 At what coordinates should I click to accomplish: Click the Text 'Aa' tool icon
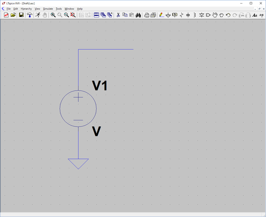pos(254,15)
